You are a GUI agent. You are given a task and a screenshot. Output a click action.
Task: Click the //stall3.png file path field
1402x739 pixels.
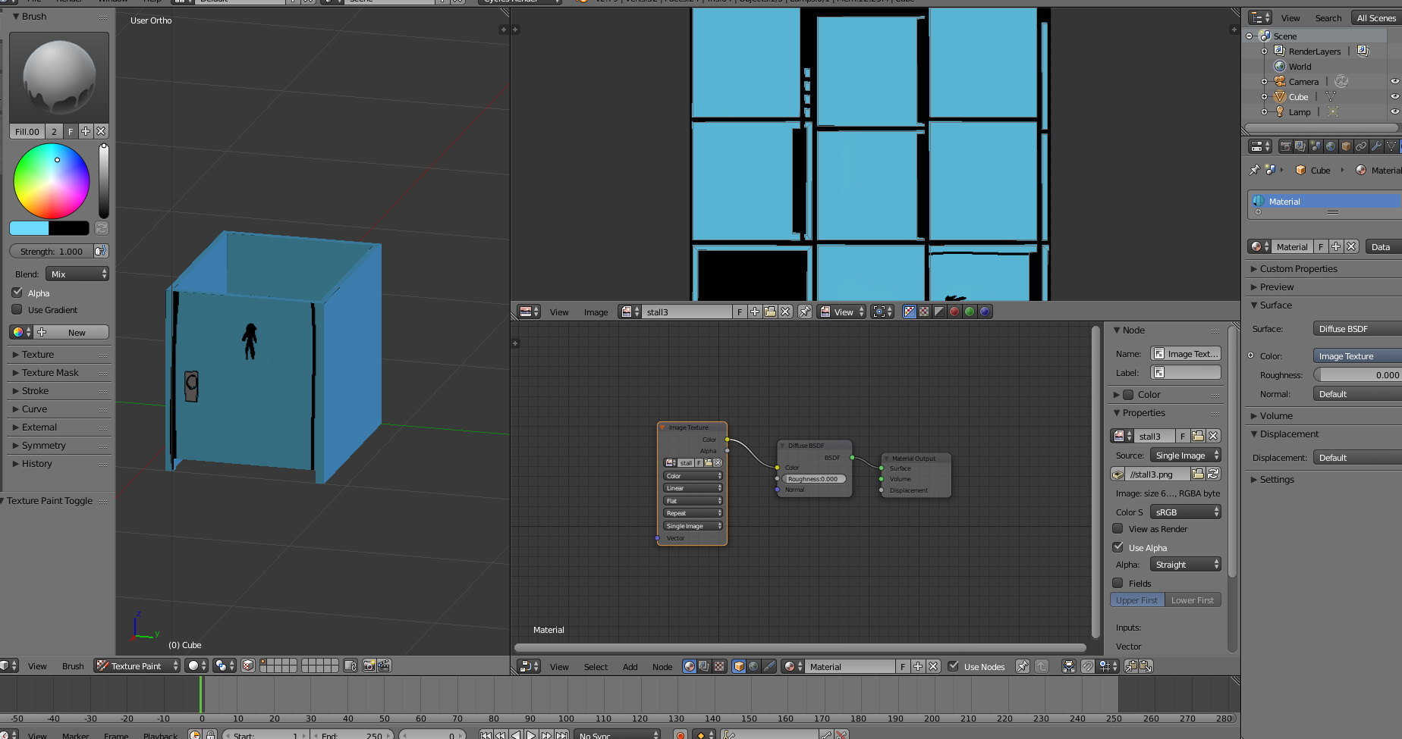(x=1158, y=474)
